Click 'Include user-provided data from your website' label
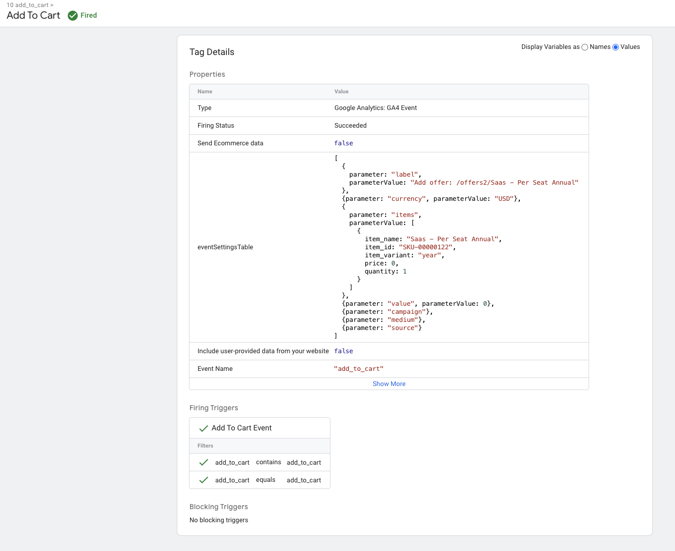Viewport: 675px width, 551px height. [x=263, y=351]
